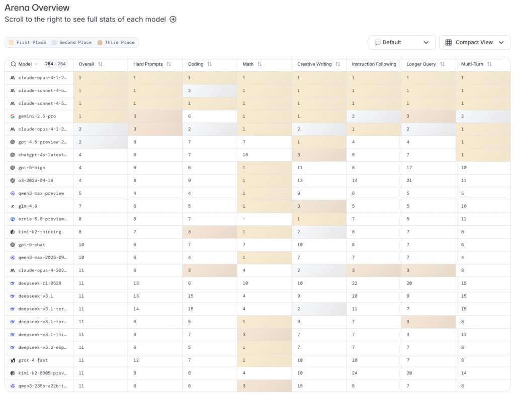This screenshot has width=515, height=397.
Task: Open the kimi-k2-thinking model row
Action: [x=40, y=232]
